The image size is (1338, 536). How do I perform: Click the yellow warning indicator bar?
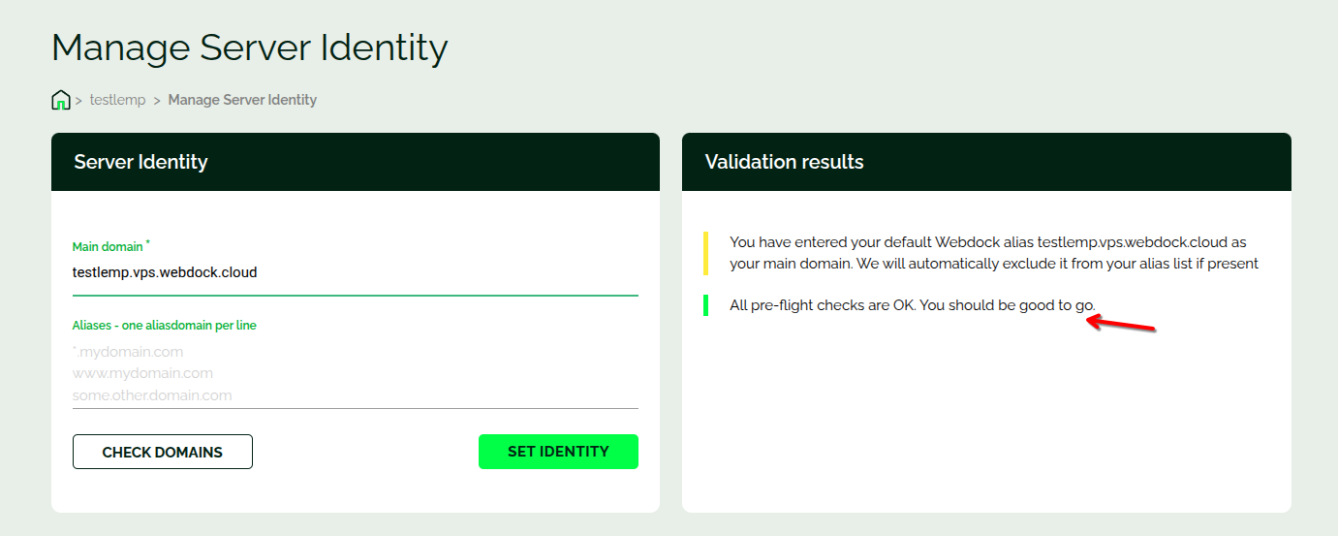(x=706, y=253)
